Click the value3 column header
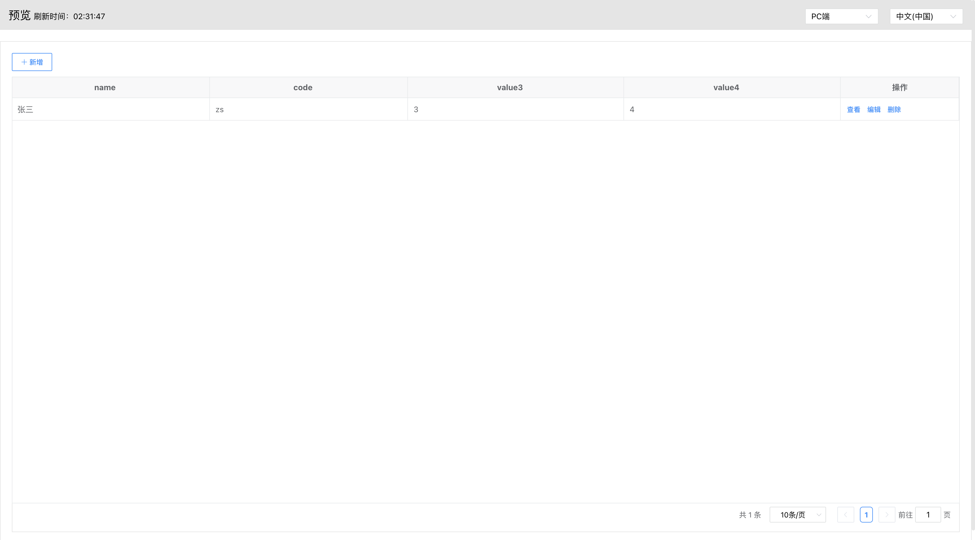This screenshot has width=975, height=540. point(510,88)
